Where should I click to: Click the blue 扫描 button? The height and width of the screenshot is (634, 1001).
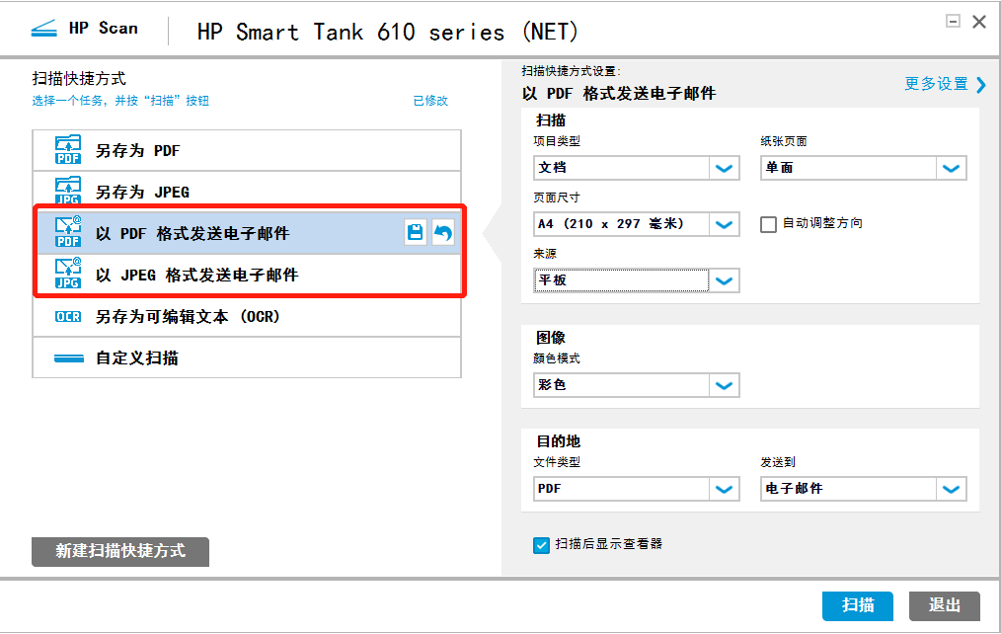point(857,605)
